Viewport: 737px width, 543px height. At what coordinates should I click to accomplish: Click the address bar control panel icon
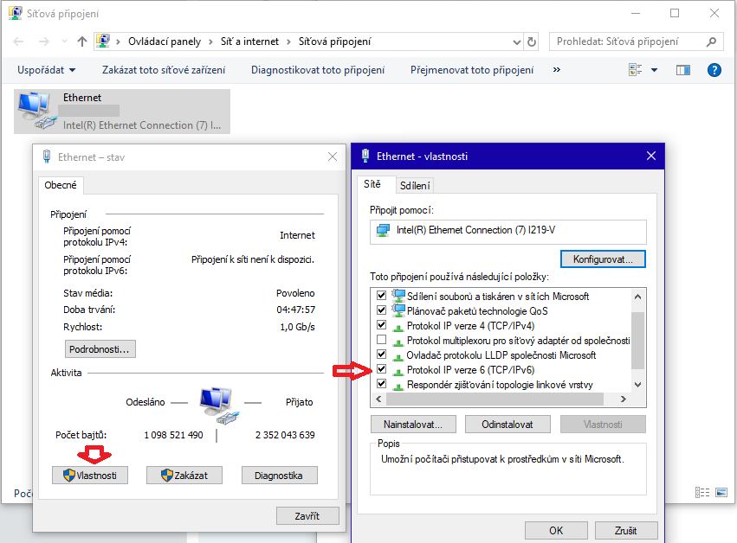coord(103,42)
